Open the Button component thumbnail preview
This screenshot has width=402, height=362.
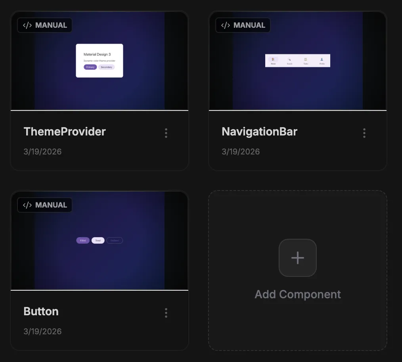point(99,240)
